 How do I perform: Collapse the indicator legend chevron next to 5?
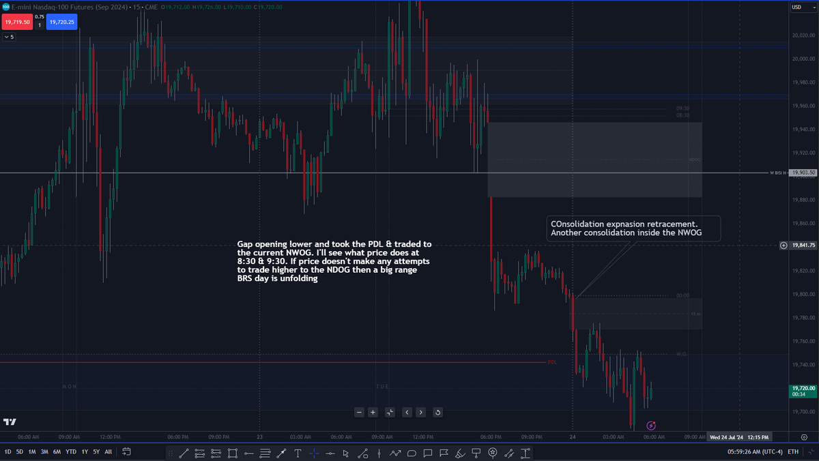tap(7, 36)
